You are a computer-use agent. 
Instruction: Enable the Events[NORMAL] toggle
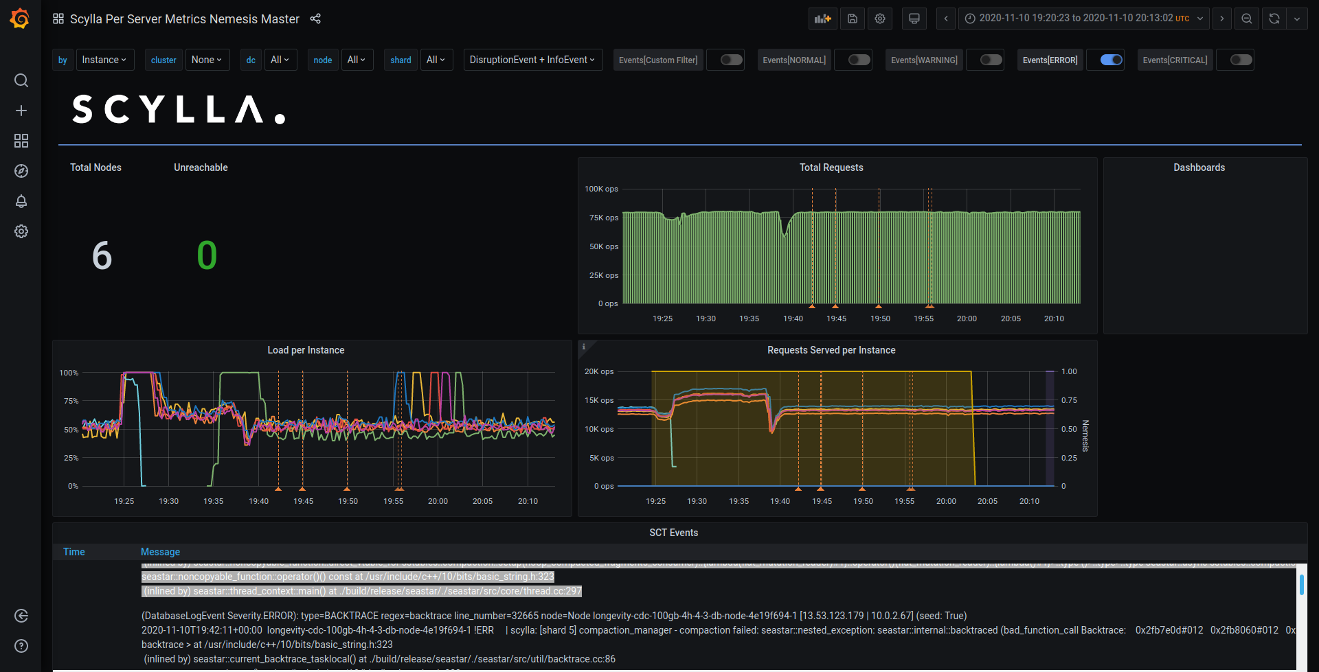point(853,60)
